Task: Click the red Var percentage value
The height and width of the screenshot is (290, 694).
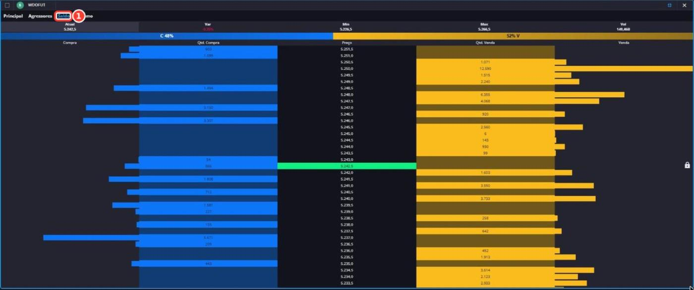Action: [208, 29]
